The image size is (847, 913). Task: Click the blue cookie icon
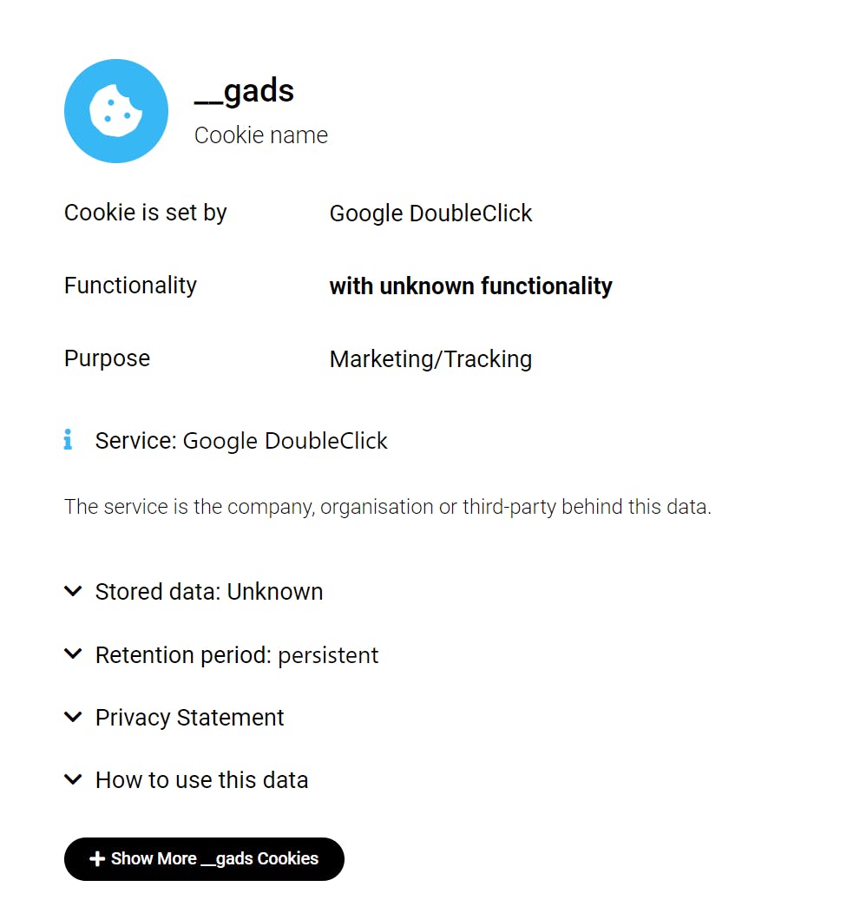coord(115,111)
